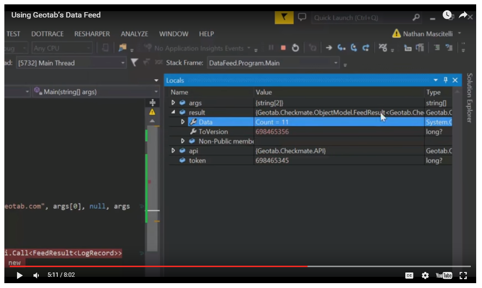The width and height of the screenshot is (482, 288).
Task: Mute the video volume
Action: (36, 275)
